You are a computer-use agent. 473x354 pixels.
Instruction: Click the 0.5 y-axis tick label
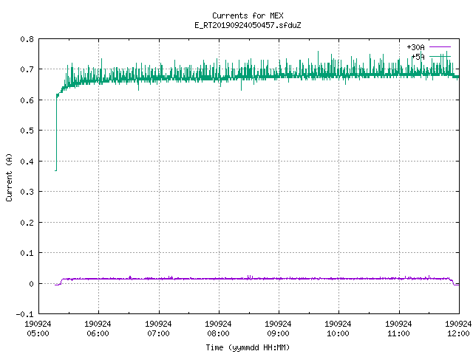coord(27,131)
